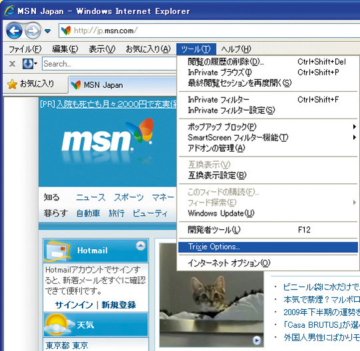Click the sunny weather icon
360x351 pixels.
(58, 325)
